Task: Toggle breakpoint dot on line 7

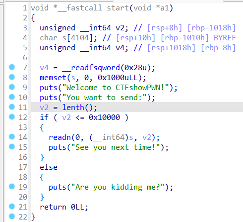Action: pyautogui.click(x=12, y=67)
